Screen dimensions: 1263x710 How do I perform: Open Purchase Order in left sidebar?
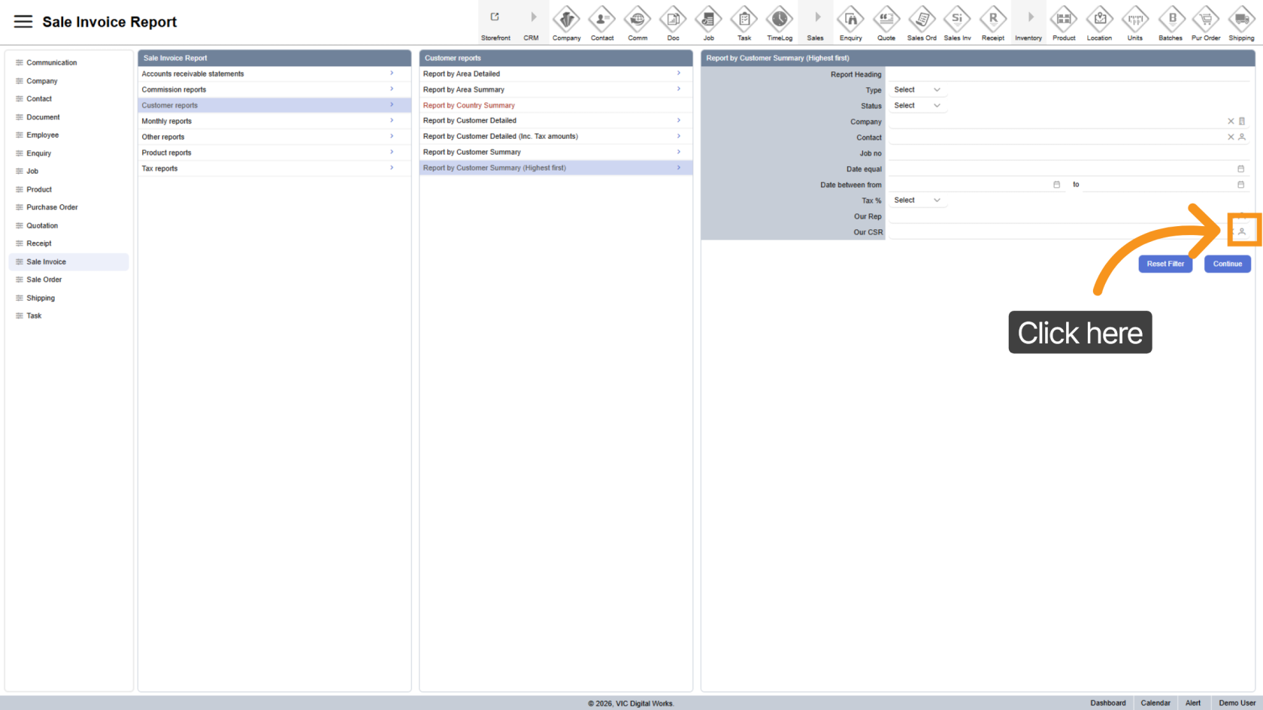(x=52, y=207)
